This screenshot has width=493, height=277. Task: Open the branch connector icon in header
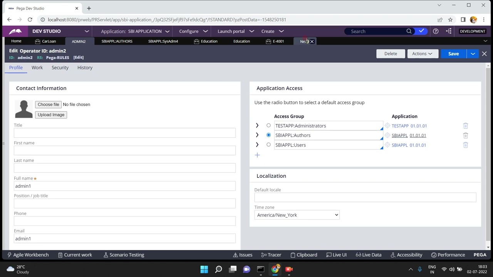click(449, 31)
